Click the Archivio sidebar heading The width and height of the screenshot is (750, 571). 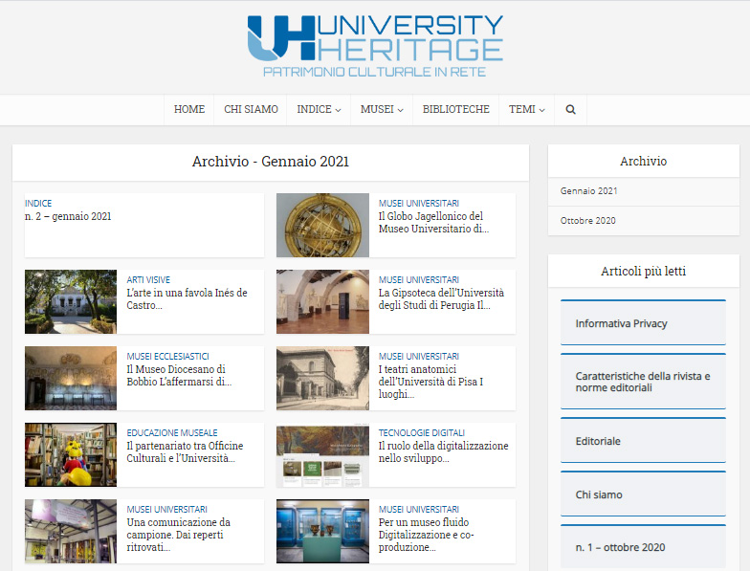click(643, 161)
